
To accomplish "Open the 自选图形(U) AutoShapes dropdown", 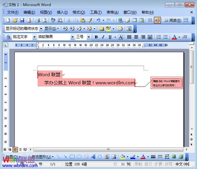I will (x=42, y=157).
